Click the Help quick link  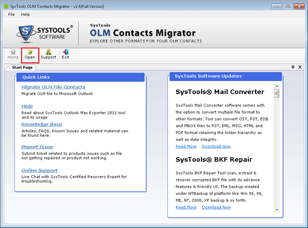pos(27,106)
